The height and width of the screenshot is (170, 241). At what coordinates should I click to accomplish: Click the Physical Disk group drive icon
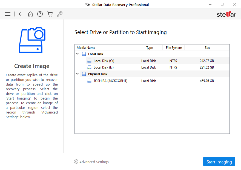[84, 74]
